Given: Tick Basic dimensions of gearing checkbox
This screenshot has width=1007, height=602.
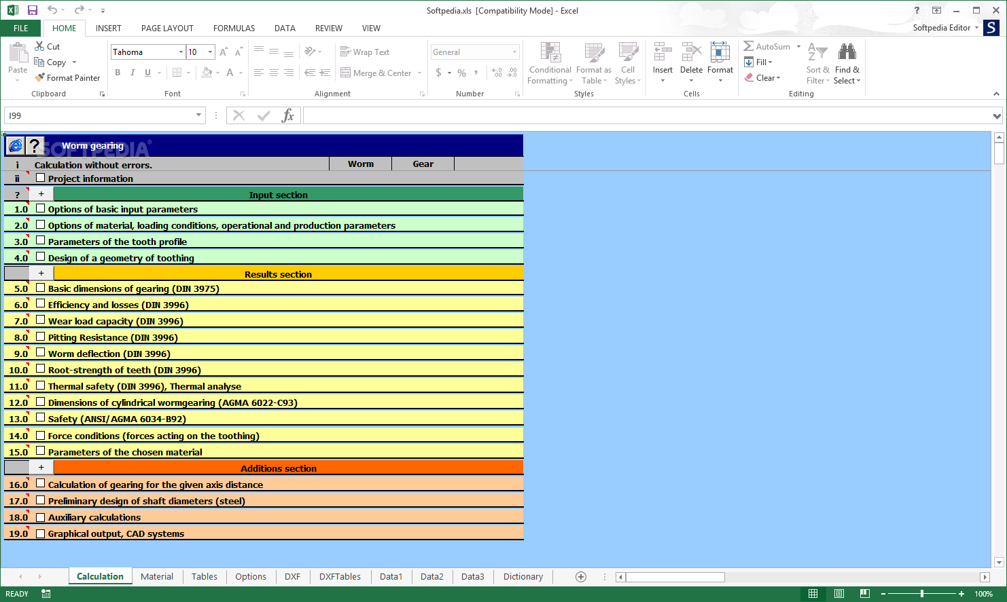Looking at the screenshot, I should pyautogui.click(x=41, y=288).
